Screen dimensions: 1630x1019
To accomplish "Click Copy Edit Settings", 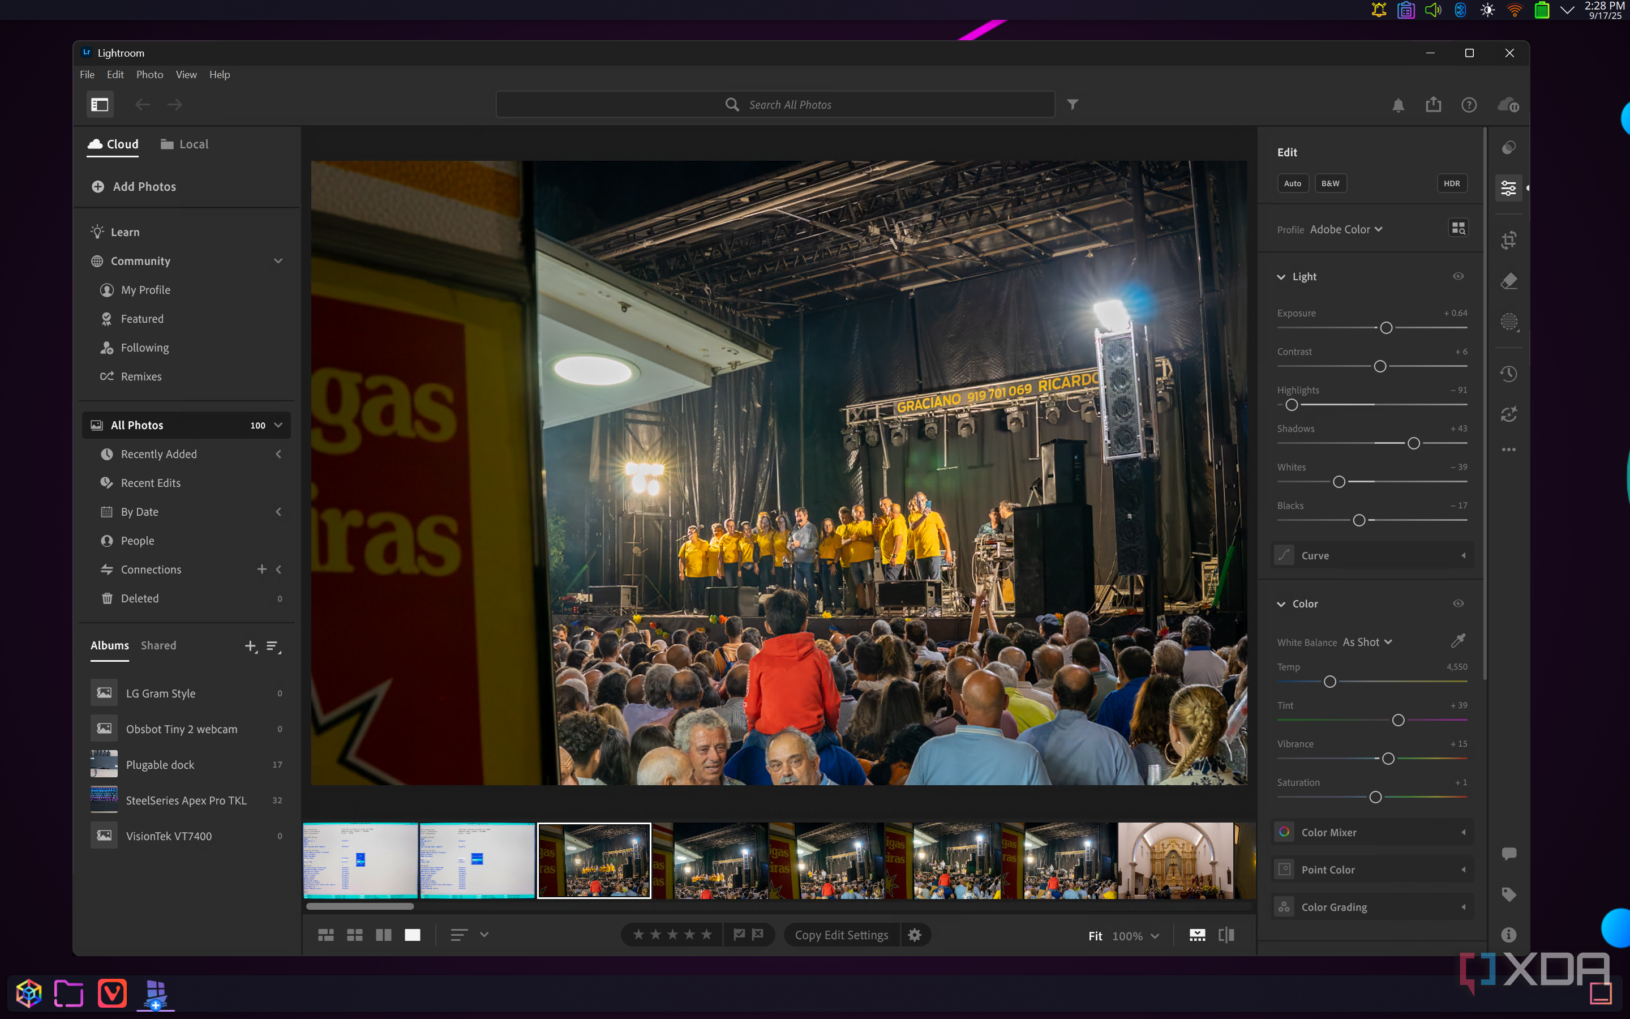I will [x=841, y=935].
